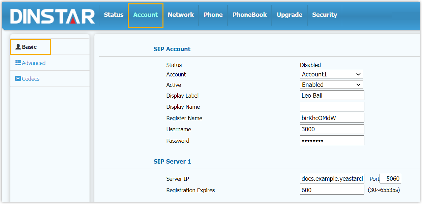The image size is (422, 204).
Task: Click the Username field containing 3000
Action: coord(332,129)
